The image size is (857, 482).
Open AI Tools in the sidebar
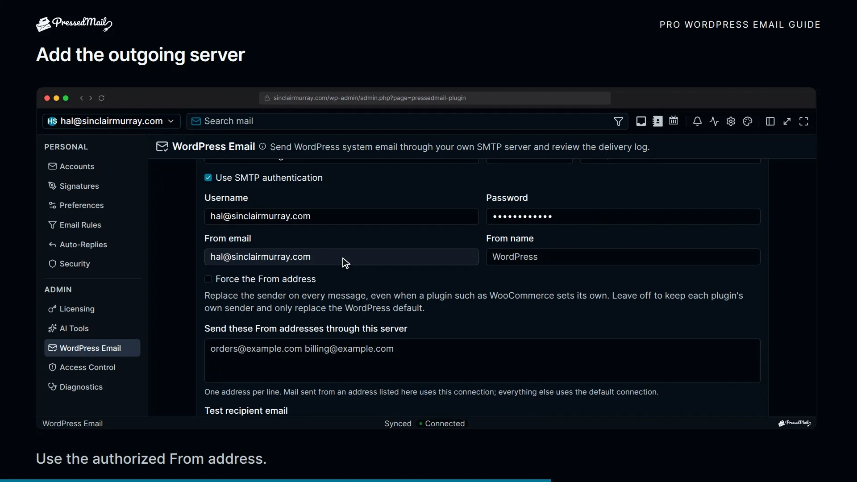[x=92, y=328]
